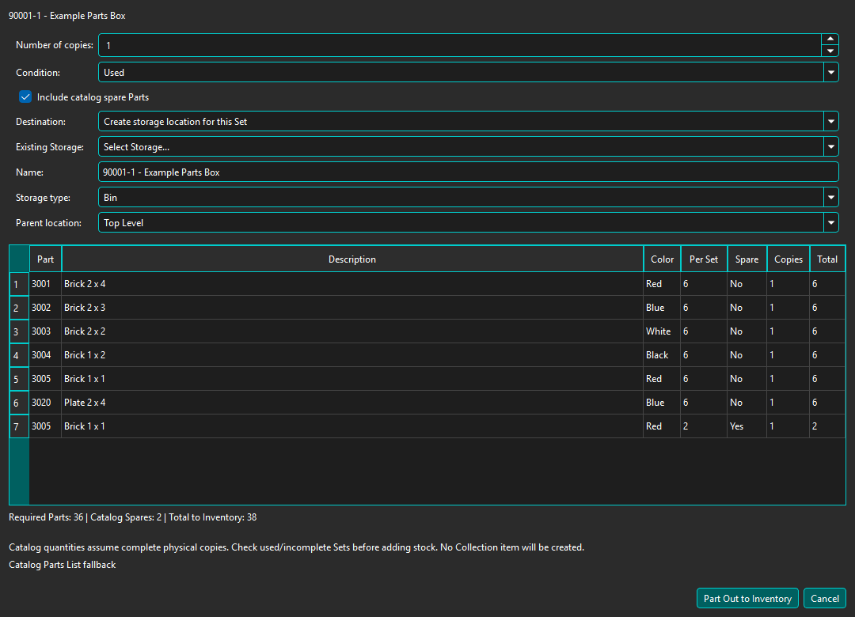This screenshot has width=855, height=617.
Task: Click the Blue color cell for part 3002
Action: coord(662,308)
